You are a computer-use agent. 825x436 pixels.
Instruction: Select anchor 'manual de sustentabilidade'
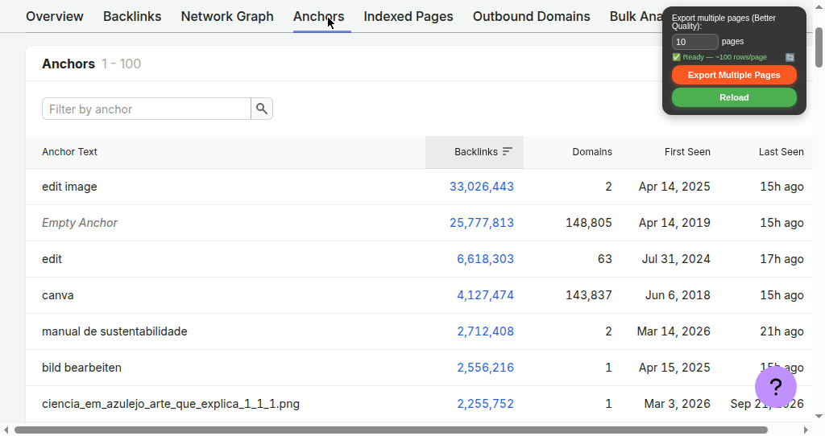(x=114, y=331)
